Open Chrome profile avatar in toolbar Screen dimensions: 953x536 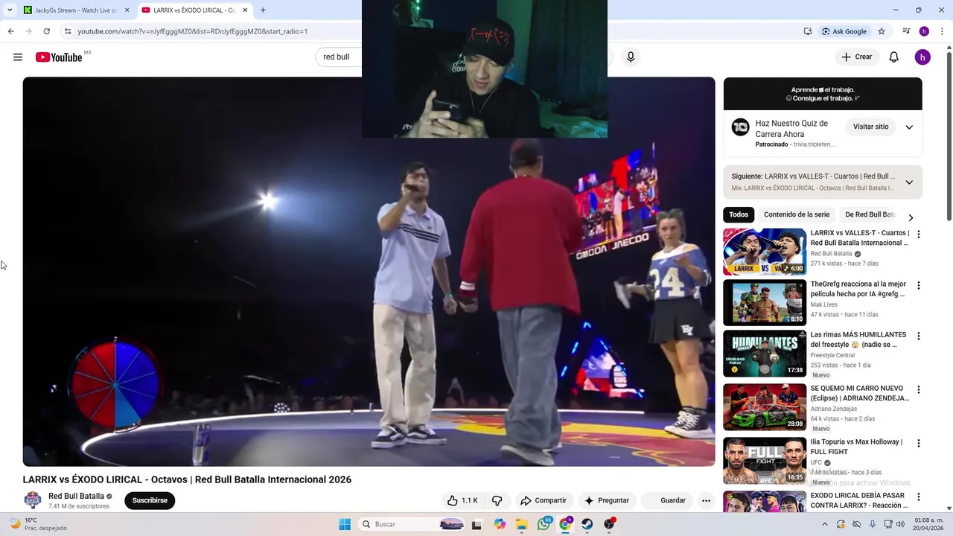point(924,31)
